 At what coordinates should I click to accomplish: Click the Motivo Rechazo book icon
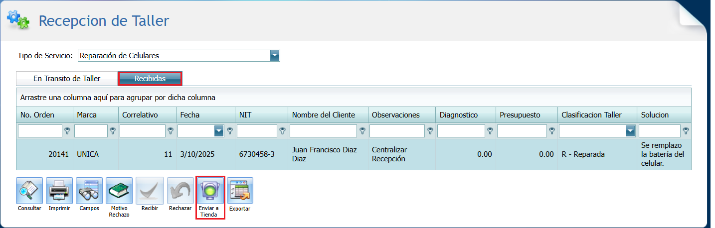click(x=119, y=190)
